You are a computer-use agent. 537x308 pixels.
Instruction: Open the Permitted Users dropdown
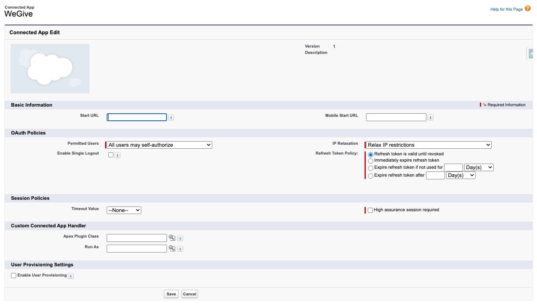(x=159, y=145)
